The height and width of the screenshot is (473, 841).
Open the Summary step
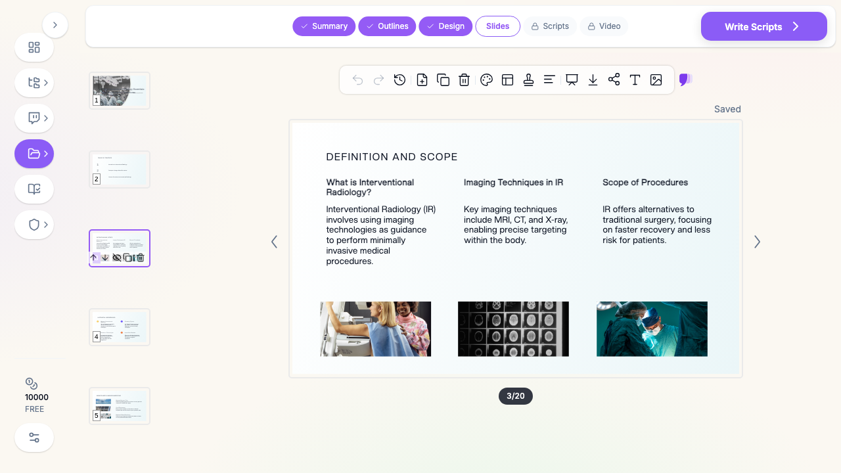click(324, 26)
